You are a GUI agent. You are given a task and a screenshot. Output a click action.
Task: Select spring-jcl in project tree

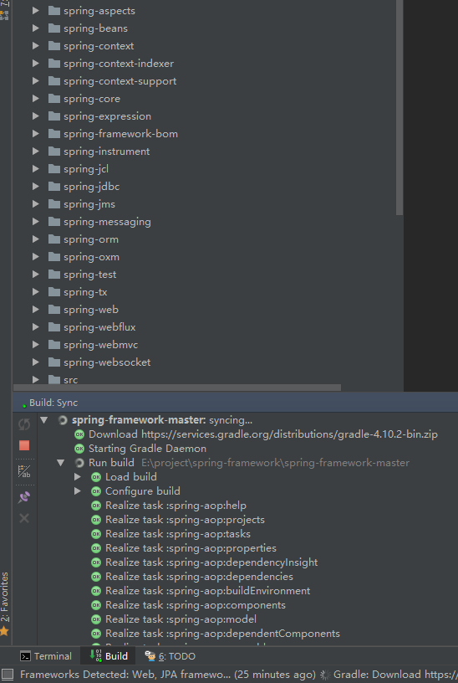[x=86, y=169]
